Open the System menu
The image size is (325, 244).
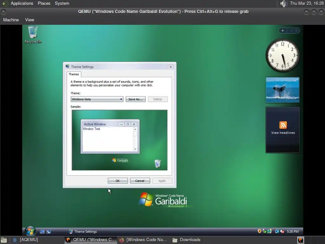click(x=62, y=3)
